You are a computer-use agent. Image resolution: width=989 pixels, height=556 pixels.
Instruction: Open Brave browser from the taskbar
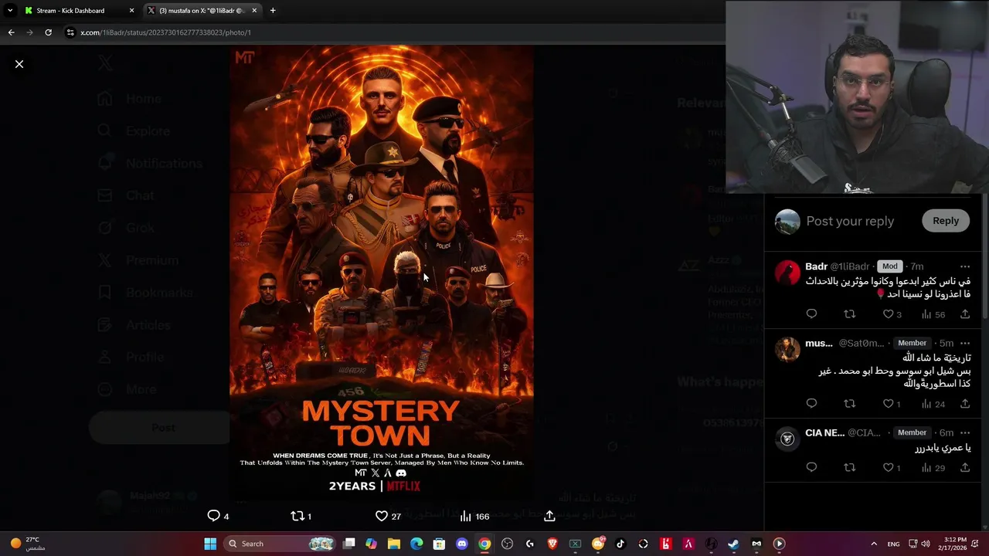click(552, 544)
